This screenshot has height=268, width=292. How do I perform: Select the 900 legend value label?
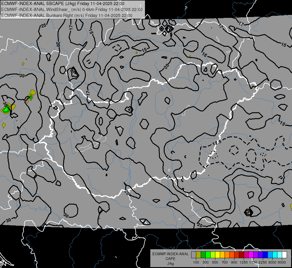pos(234,262)
